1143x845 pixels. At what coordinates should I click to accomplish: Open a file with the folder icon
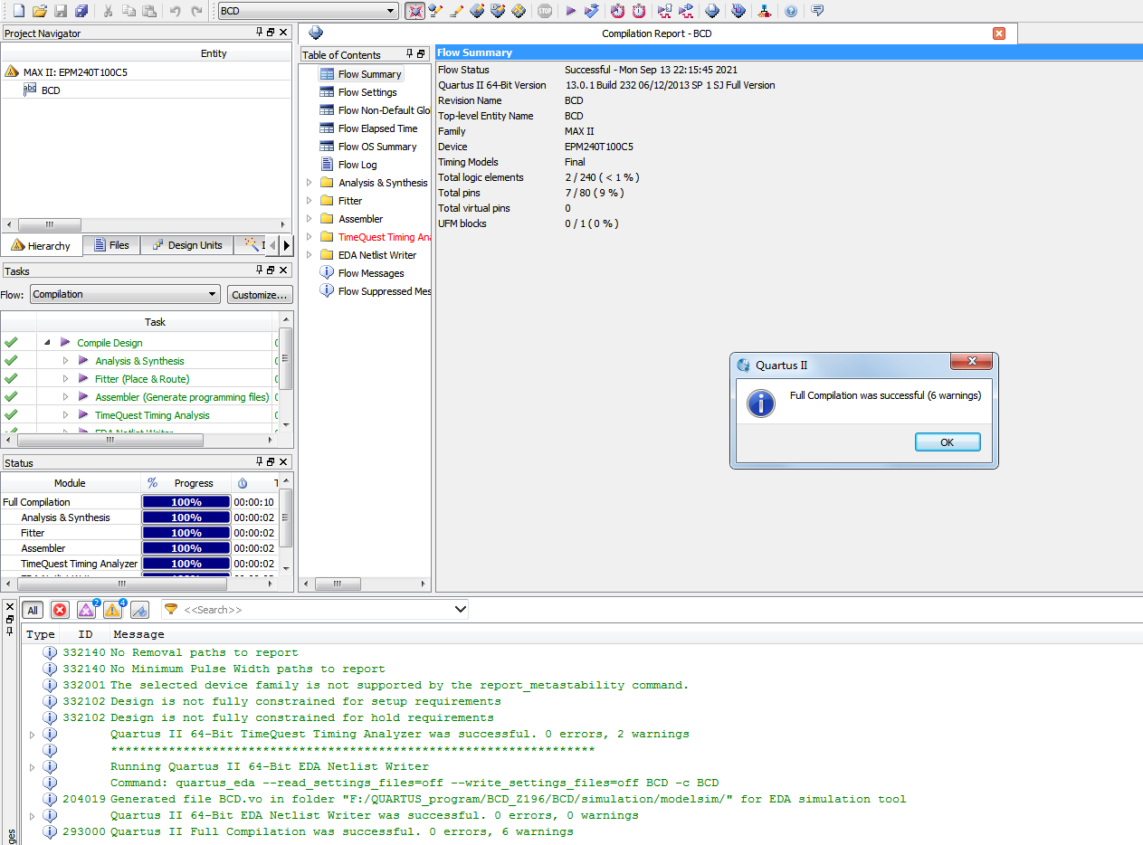coord(39,11)
